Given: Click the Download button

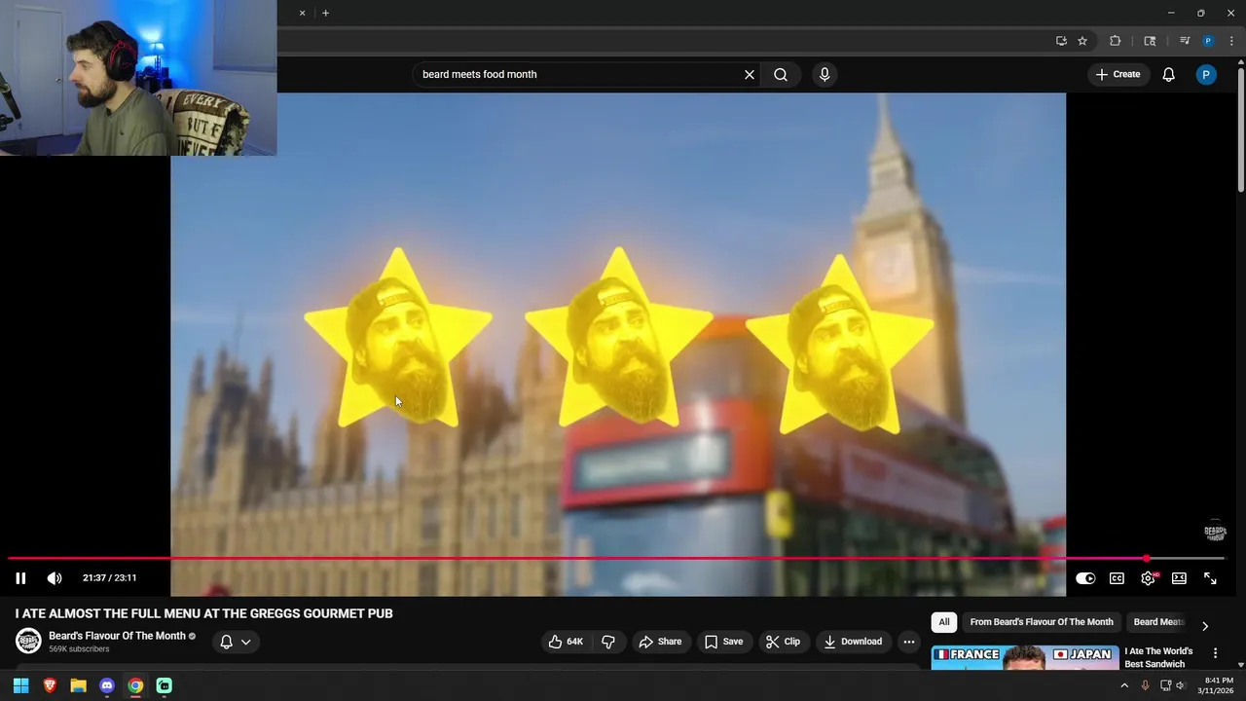Looking at the screenshot, I should (853, 642).
